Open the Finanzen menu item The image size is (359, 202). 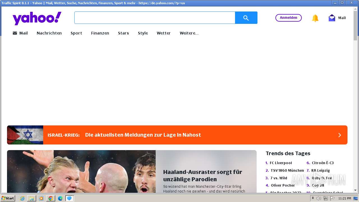coord(100,33)
